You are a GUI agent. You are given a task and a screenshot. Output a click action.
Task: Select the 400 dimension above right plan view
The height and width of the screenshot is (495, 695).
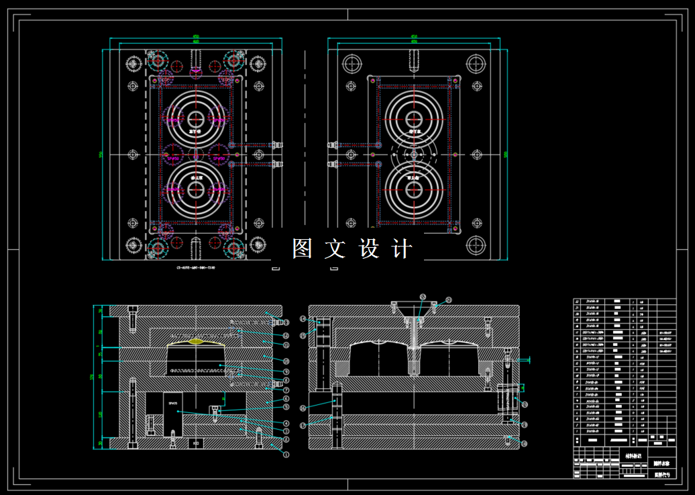click(x=414, y=41)
